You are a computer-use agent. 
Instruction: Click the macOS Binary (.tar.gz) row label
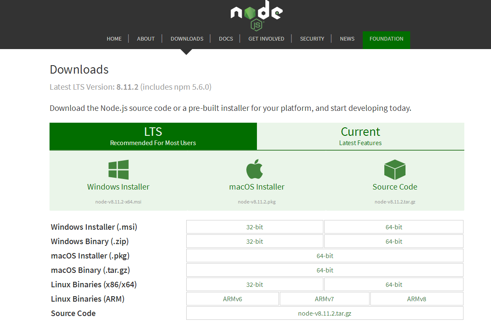pyautogui.click(x=91, y=270)
